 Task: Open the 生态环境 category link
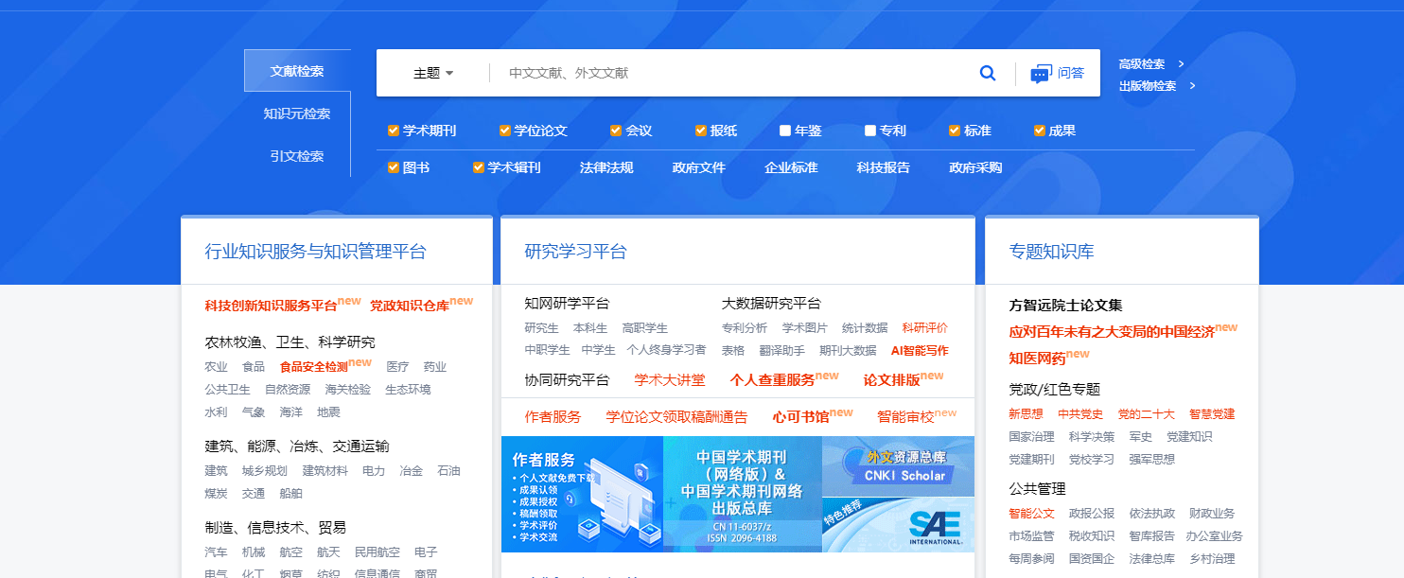click(x=408, y=389)
